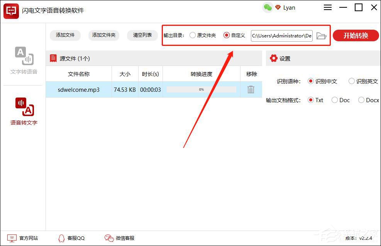The width and height of the screenshot is (381, 246).
Task: Start conversion with the 开始转换 button
Action: [x=356, y=35]
